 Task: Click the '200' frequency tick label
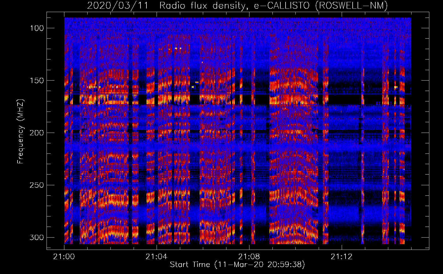click(x=37, y=133)
